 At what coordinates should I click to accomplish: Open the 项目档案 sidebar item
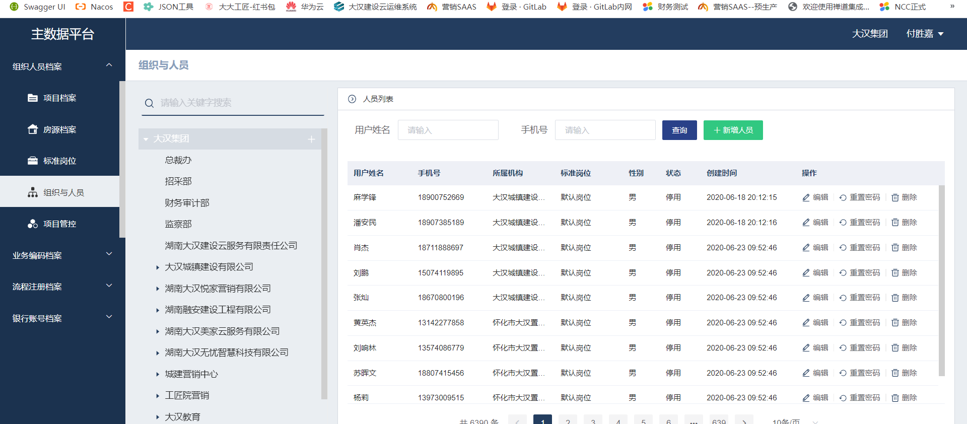tap(59, 98)
